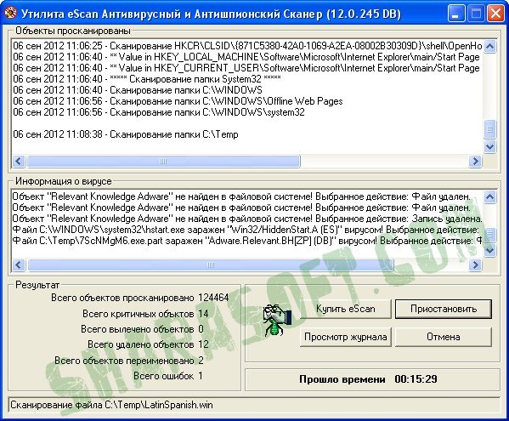
Task: Click down arrow of scanned objects scrollbar
Action: click(x=489, y=147)
